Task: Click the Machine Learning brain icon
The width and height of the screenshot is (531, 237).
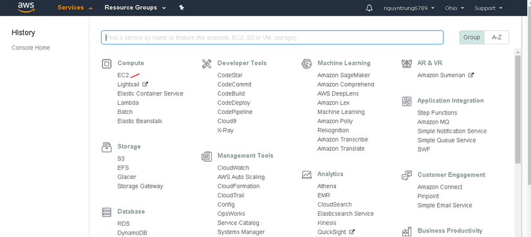Action: tap(306, 64)
